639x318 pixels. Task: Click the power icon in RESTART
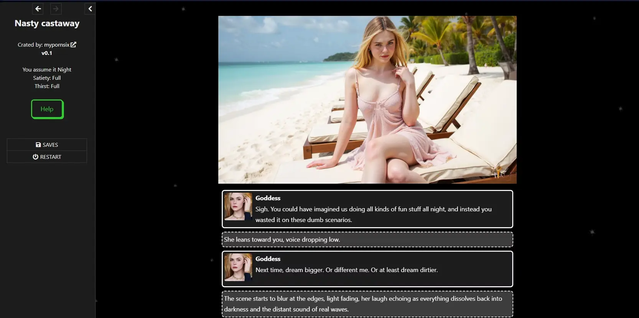click(35, 157)
